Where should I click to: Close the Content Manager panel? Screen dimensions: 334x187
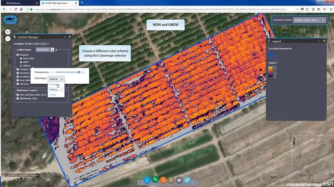pos(69,37)
